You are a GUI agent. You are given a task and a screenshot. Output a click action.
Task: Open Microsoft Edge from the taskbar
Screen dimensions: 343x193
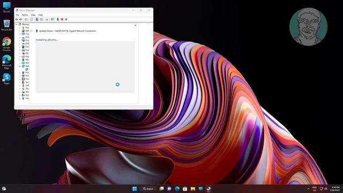[177, 189]
